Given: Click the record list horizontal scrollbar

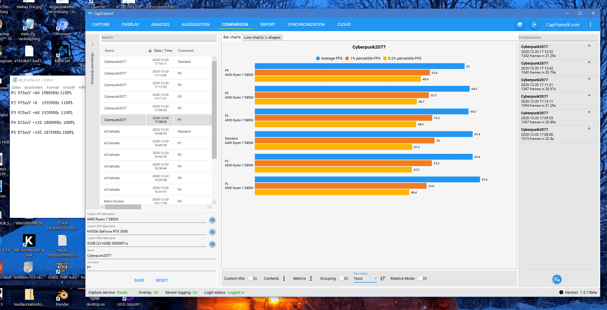Looking at the screenshot, I should [123, 207].
